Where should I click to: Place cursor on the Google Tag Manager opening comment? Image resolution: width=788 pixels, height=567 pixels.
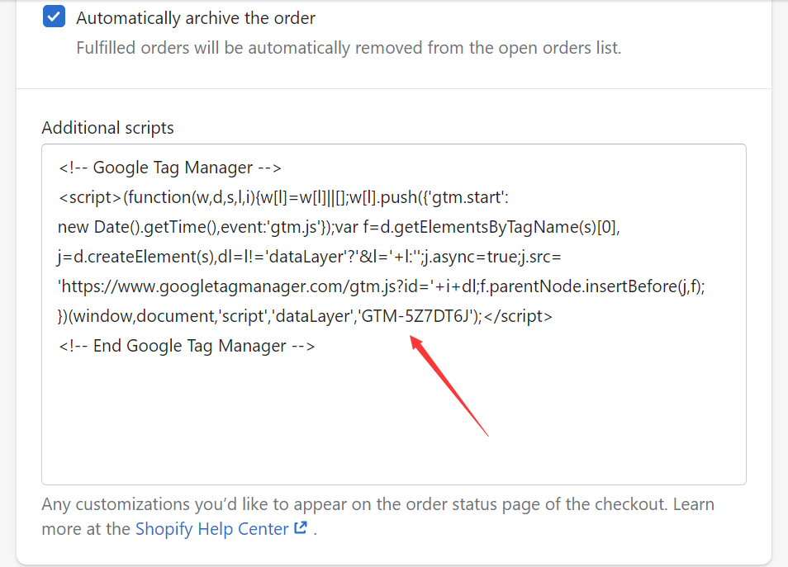(170, 168)
